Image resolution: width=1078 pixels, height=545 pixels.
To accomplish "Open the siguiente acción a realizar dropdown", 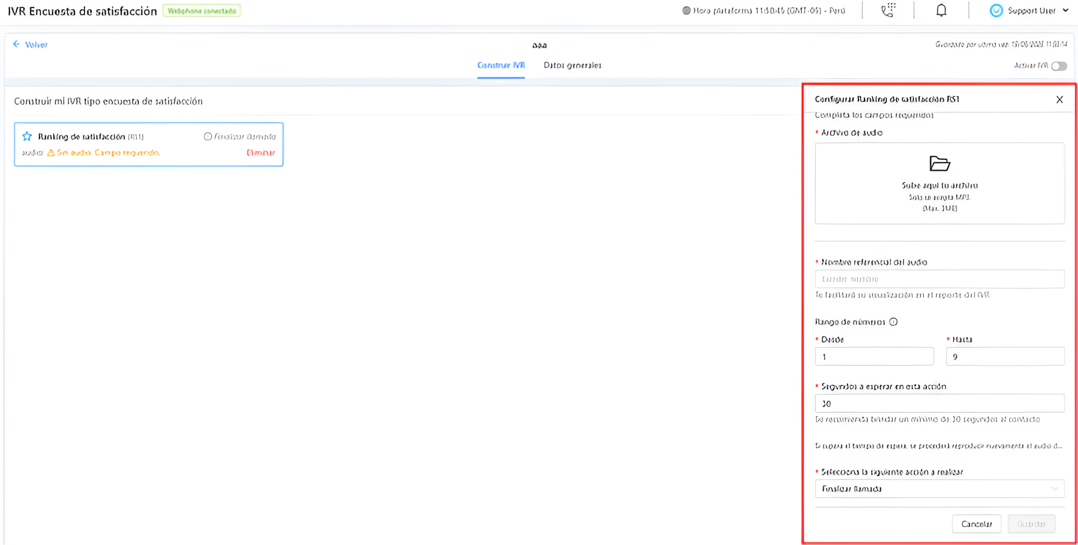I will (940, 489).
